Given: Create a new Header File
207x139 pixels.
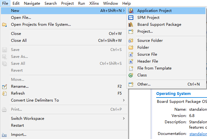Looking at the screenshot, I should (167, 61).
